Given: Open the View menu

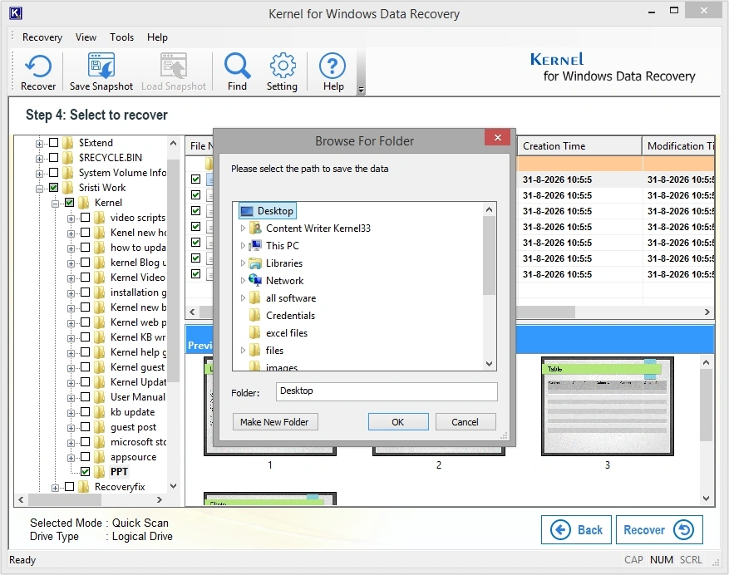Looking at the screenshot, I should coord(86,37).
